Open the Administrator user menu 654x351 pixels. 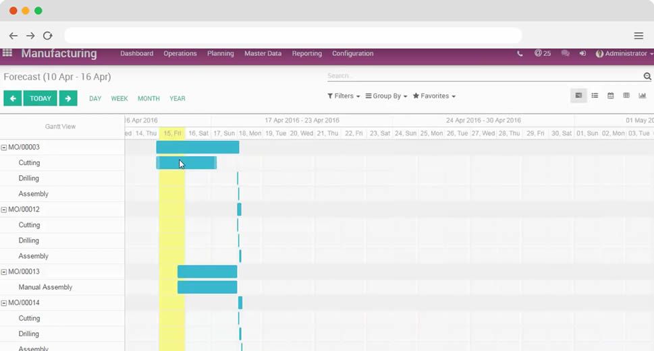(x=624, y=53)
